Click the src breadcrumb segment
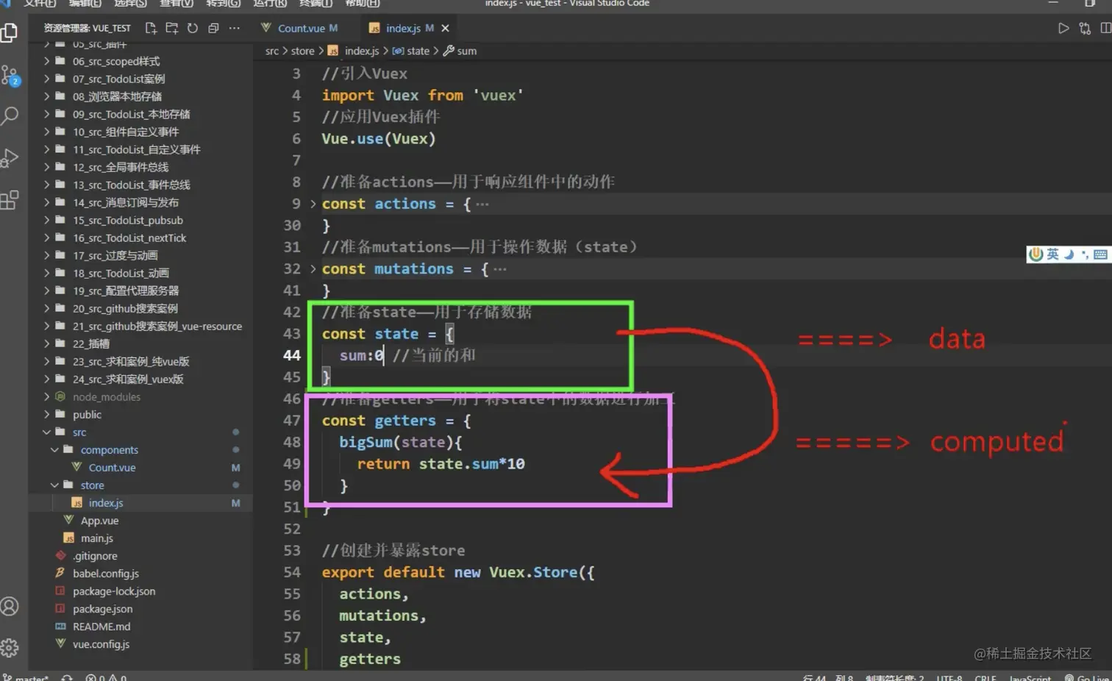Screen dimensions: 1112x681 (x=272, y=51)
